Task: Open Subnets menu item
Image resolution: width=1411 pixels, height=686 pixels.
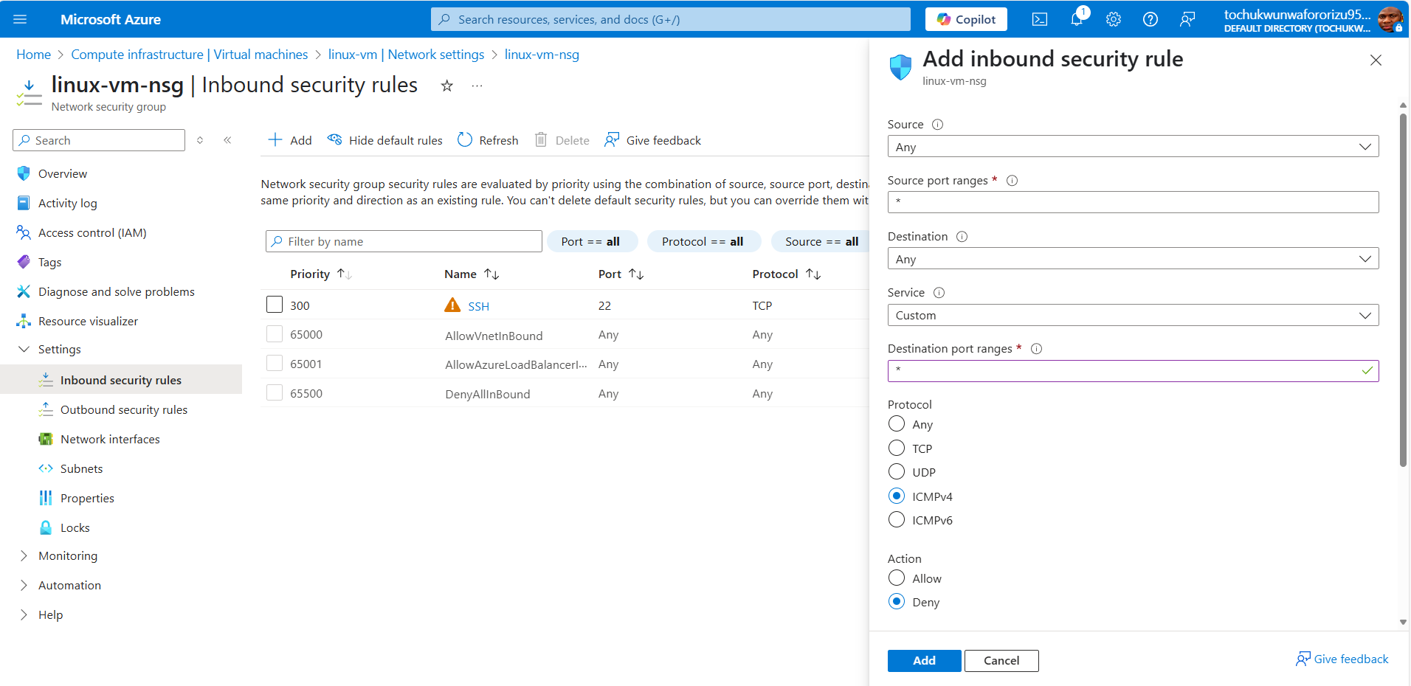Action: click(81, 468)
